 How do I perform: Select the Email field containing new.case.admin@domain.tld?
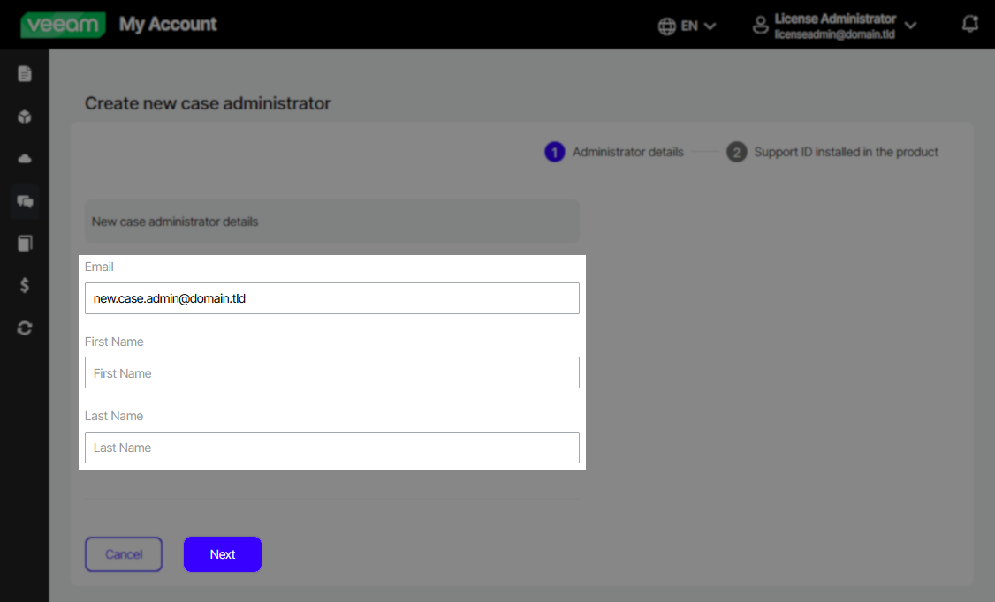tap(331, 298)
